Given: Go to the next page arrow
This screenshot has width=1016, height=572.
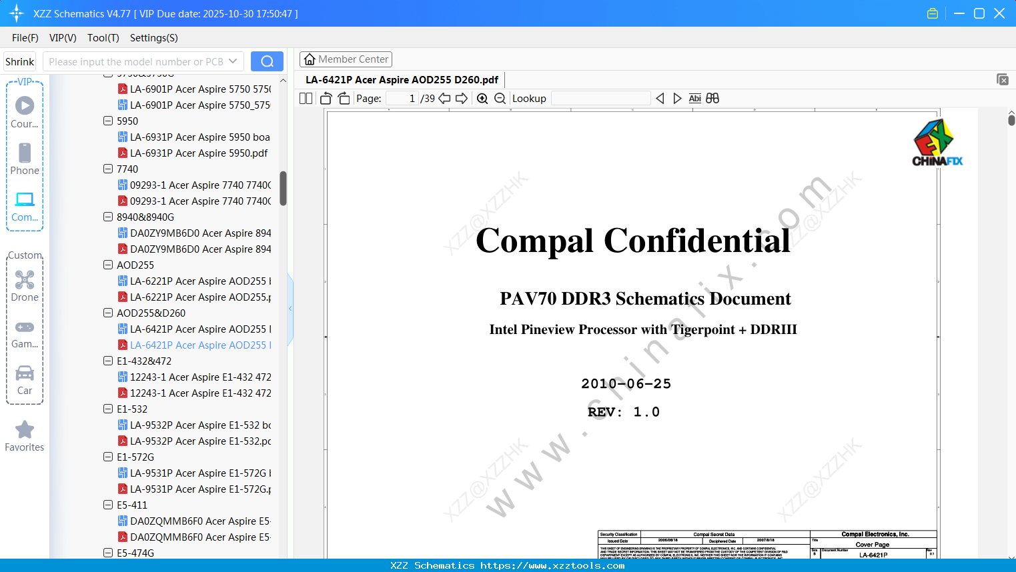Looking at the screenshot, I should point(462,99).
